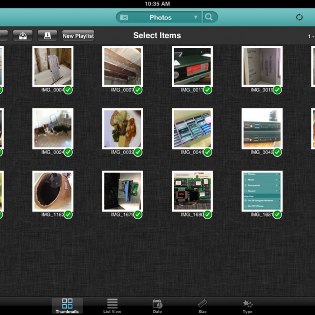Create a New Playlist
This screenshot has width=315, height=315.
coord(78,36)
